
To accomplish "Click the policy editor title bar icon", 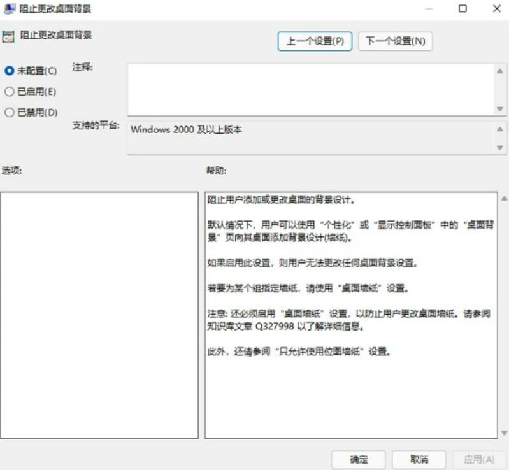I will (10, 9).
